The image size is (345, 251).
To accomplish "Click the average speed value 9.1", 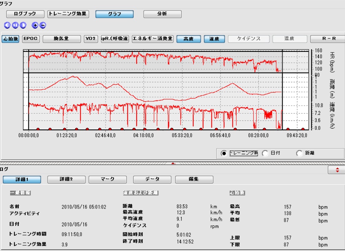I will click(179, 219).
